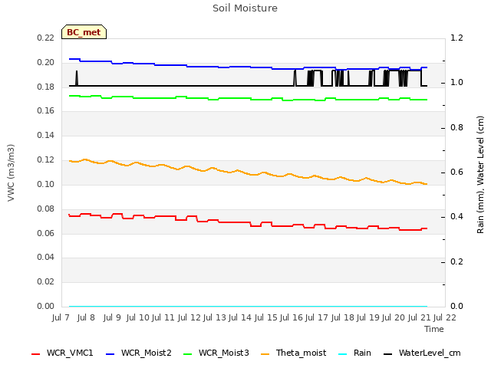
Task: Click the 0.8 right axis value
Action: coord(456,128)
